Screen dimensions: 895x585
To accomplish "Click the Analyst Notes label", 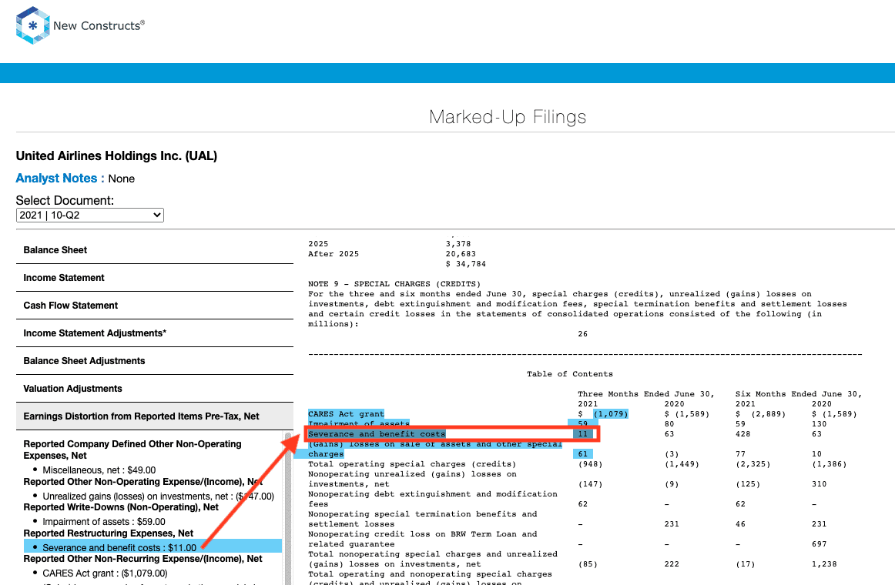I will click(x=60, y=179).
